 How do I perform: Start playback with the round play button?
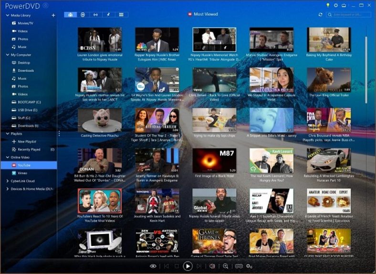pyautogui.click(x=188, y=266)
